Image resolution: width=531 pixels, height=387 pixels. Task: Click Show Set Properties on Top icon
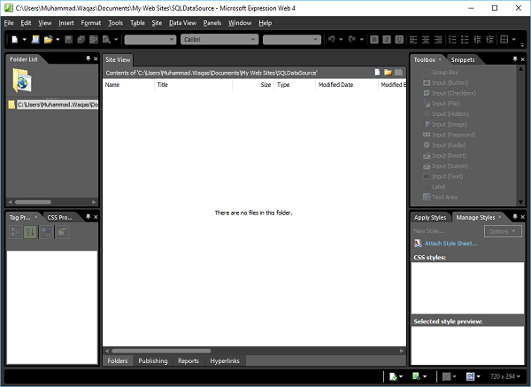pos(46,232)
